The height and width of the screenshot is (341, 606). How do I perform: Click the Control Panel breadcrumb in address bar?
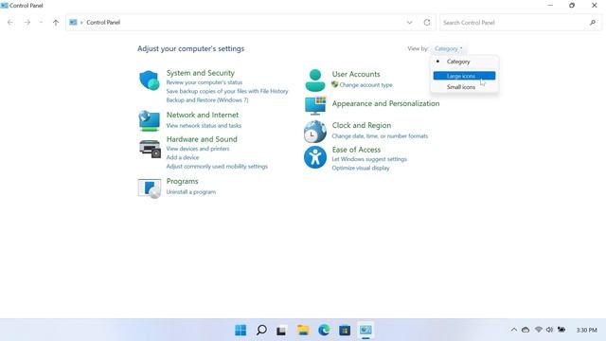[x=103, y=23]
